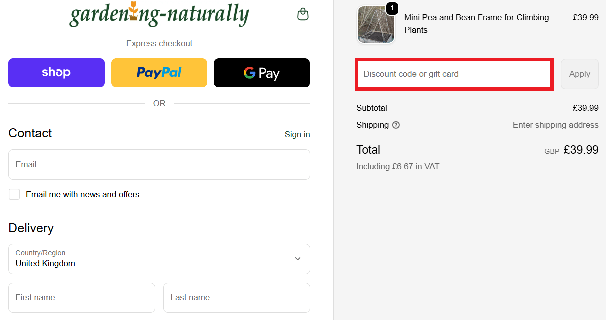Click the highlighted discount code field
Image resolution: width=606 pixels, height=320 pixels.
click(454, 74)
